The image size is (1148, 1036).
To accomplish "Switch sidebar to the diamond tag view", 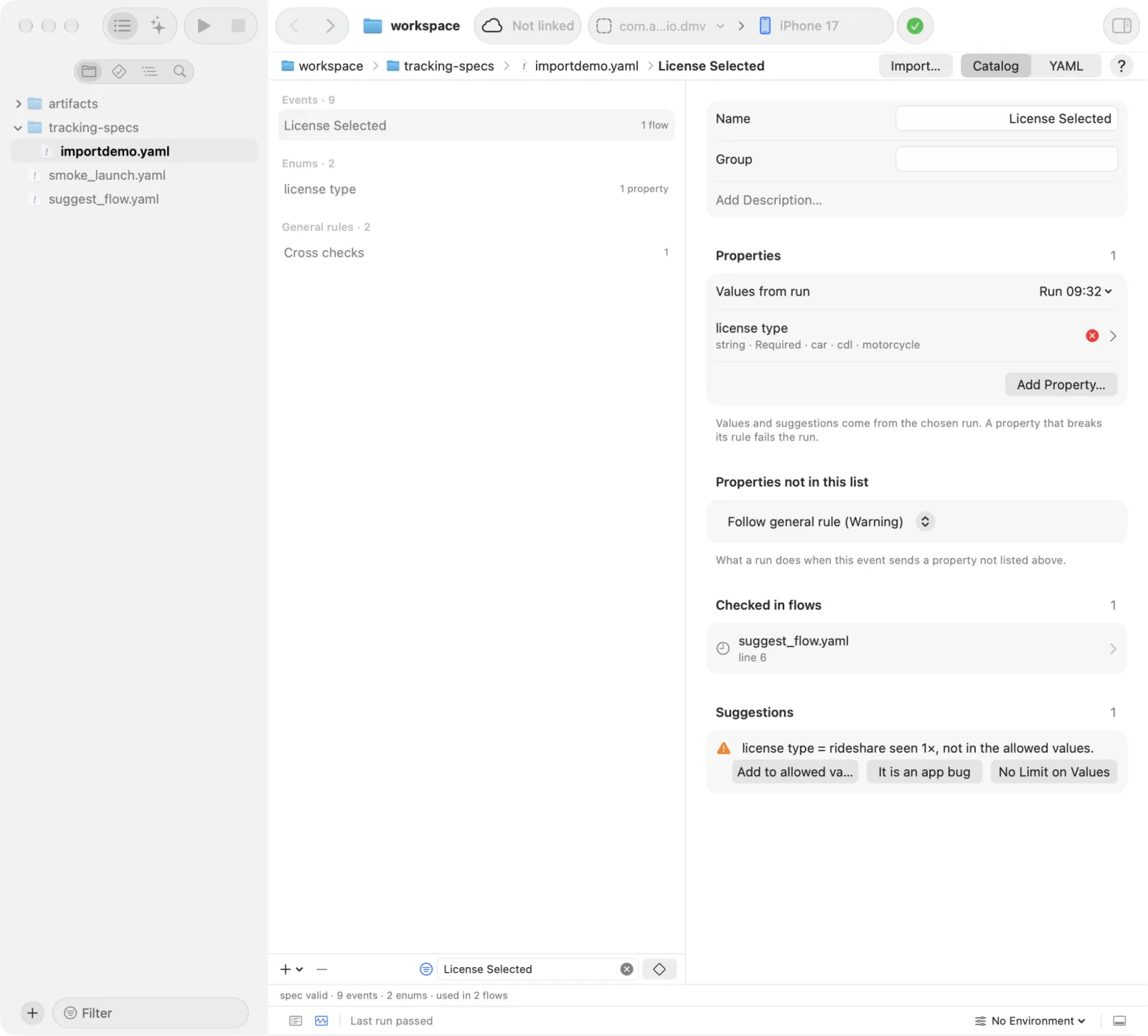I will [119, 71].
